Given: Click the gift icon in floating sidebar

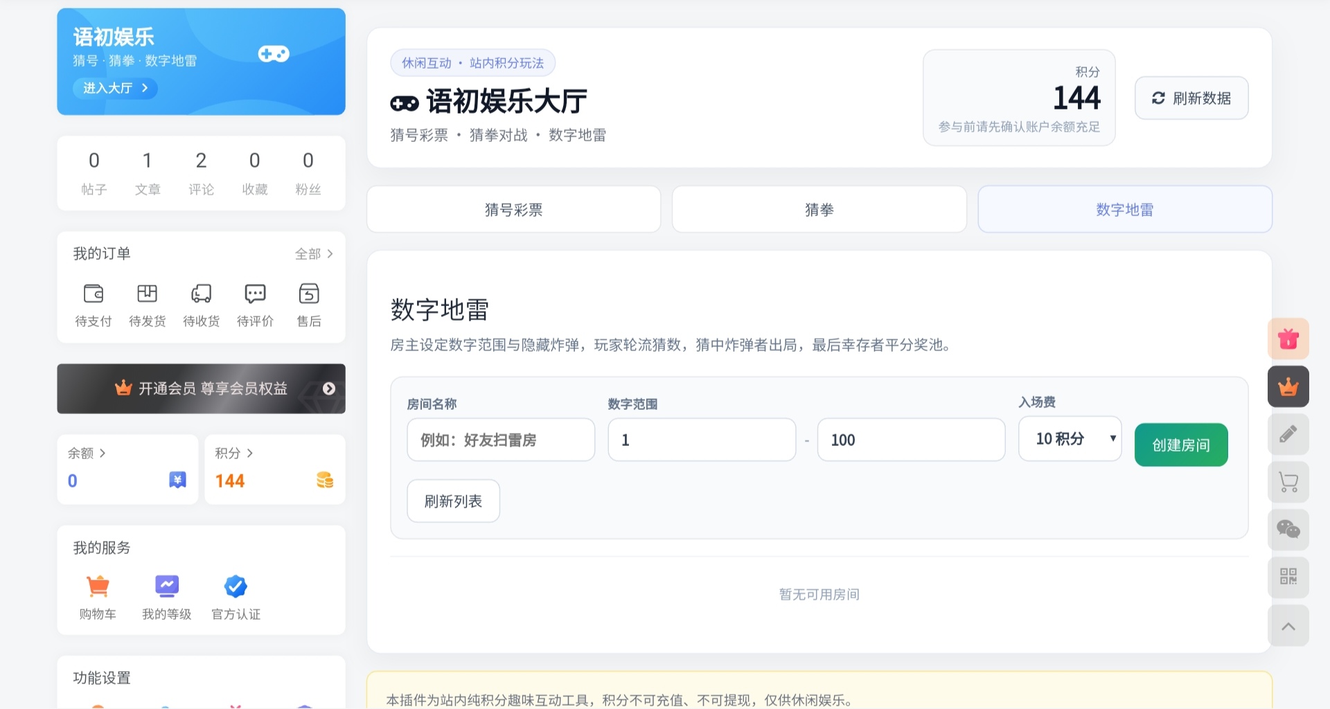Looking at the screenshot, I should pos(1288,339).
